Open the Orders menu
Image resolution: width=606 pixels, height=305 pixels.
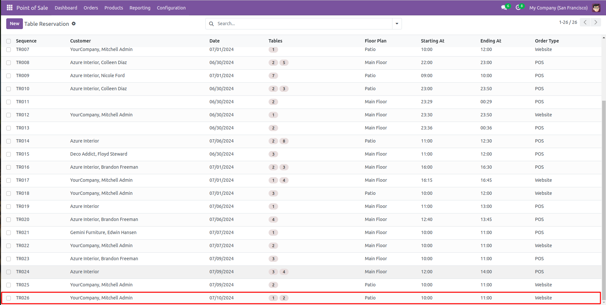91,8
